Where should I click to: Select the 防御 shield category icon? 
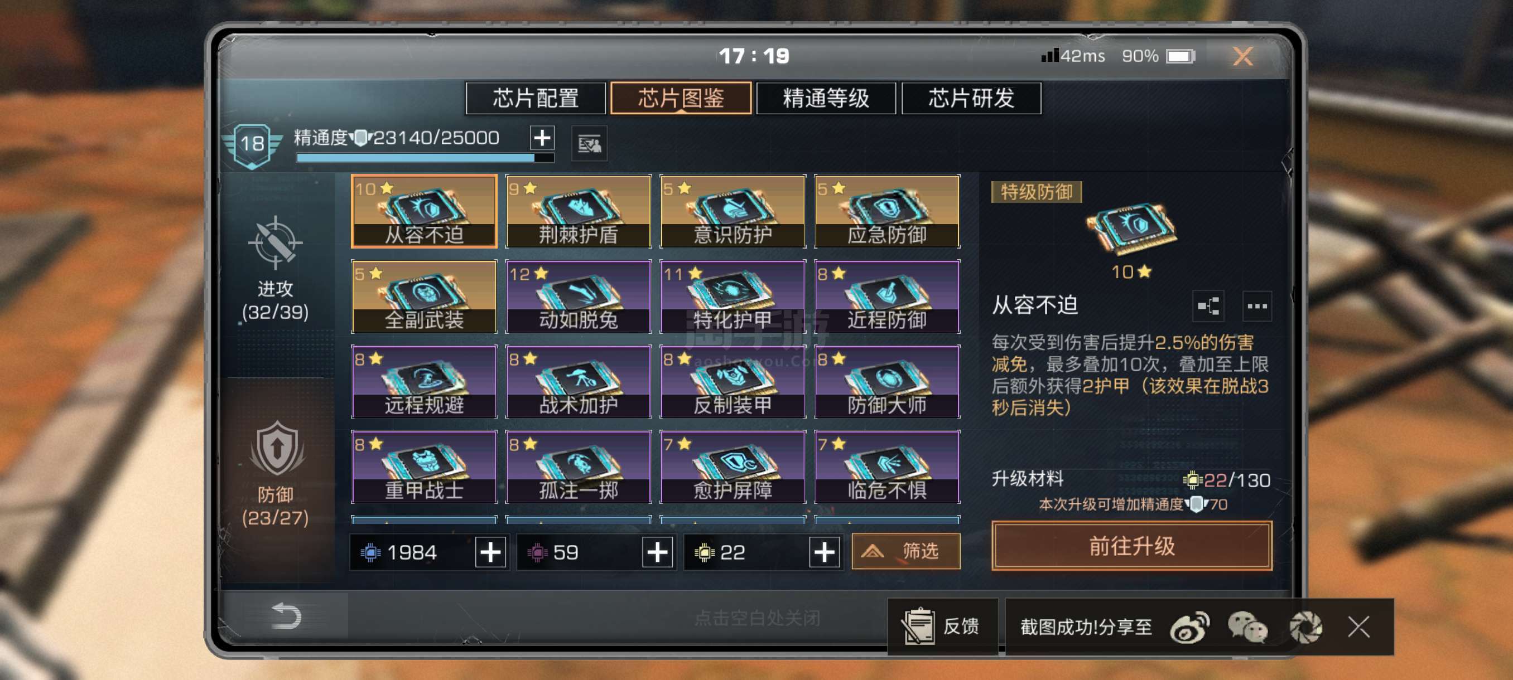pos(277,449)
